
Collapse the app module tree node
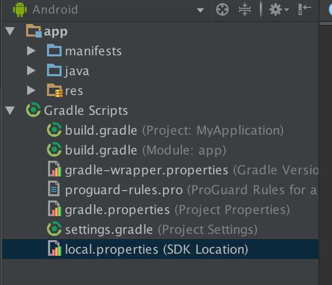click(x=10, y=31)
